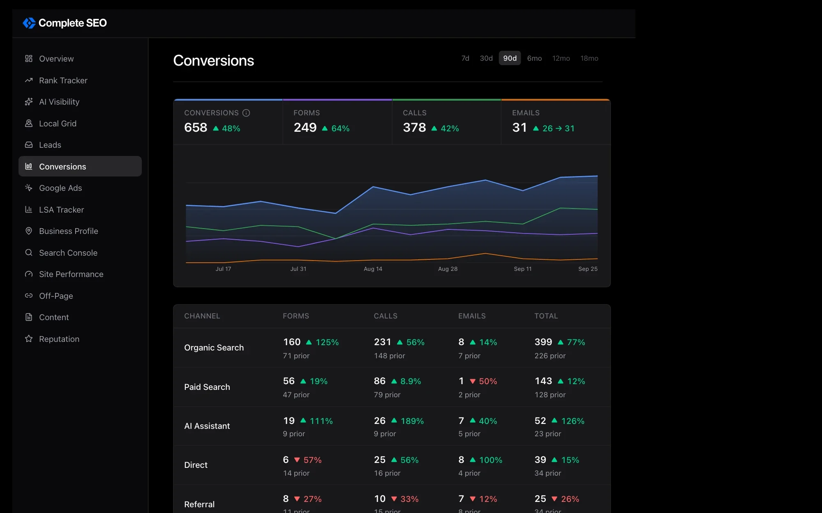Open the Reputation page label
822x513 pixels.
pyautogui.click(x=59, y=339)
